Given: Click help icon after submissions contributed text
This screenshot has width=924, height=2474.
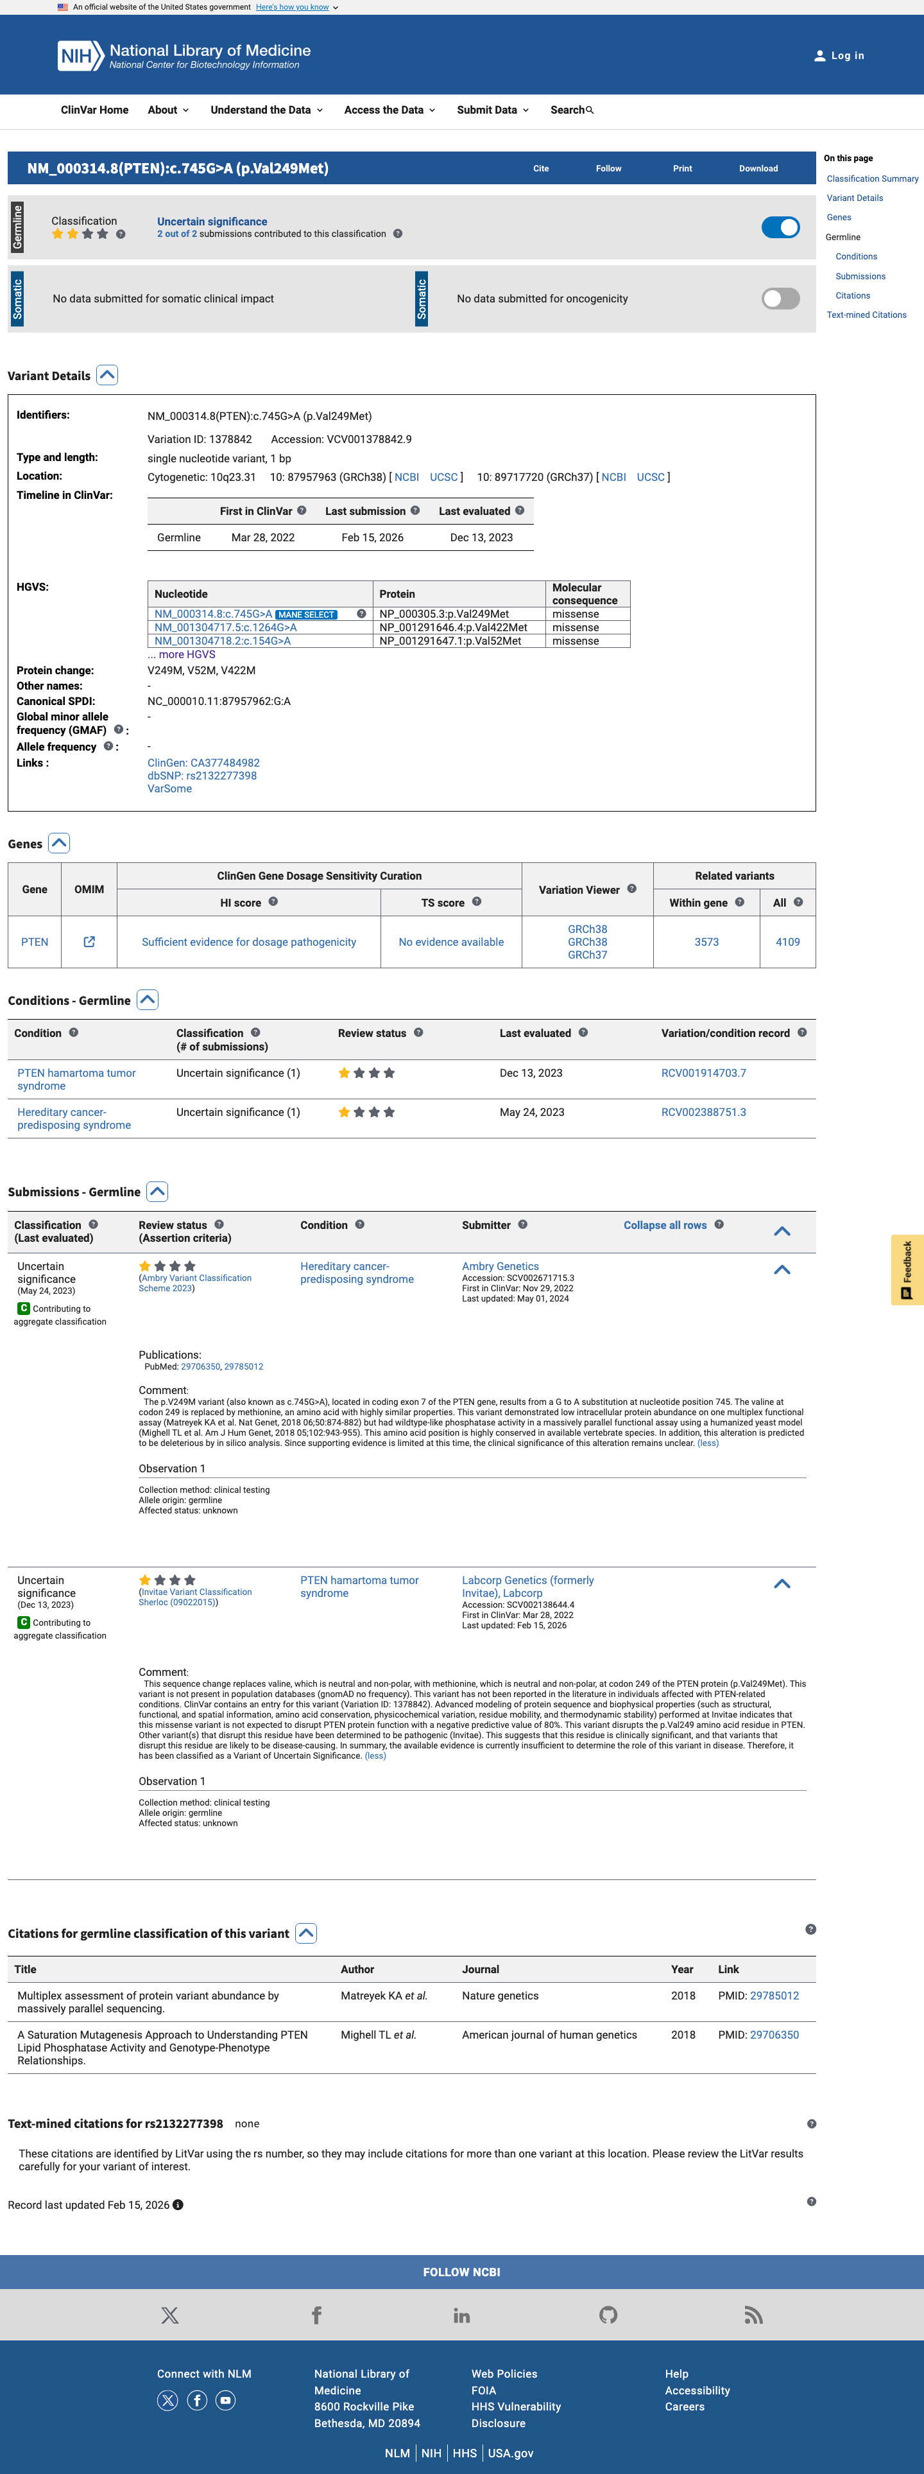Looking at the screenshot, I should [397, 234].
